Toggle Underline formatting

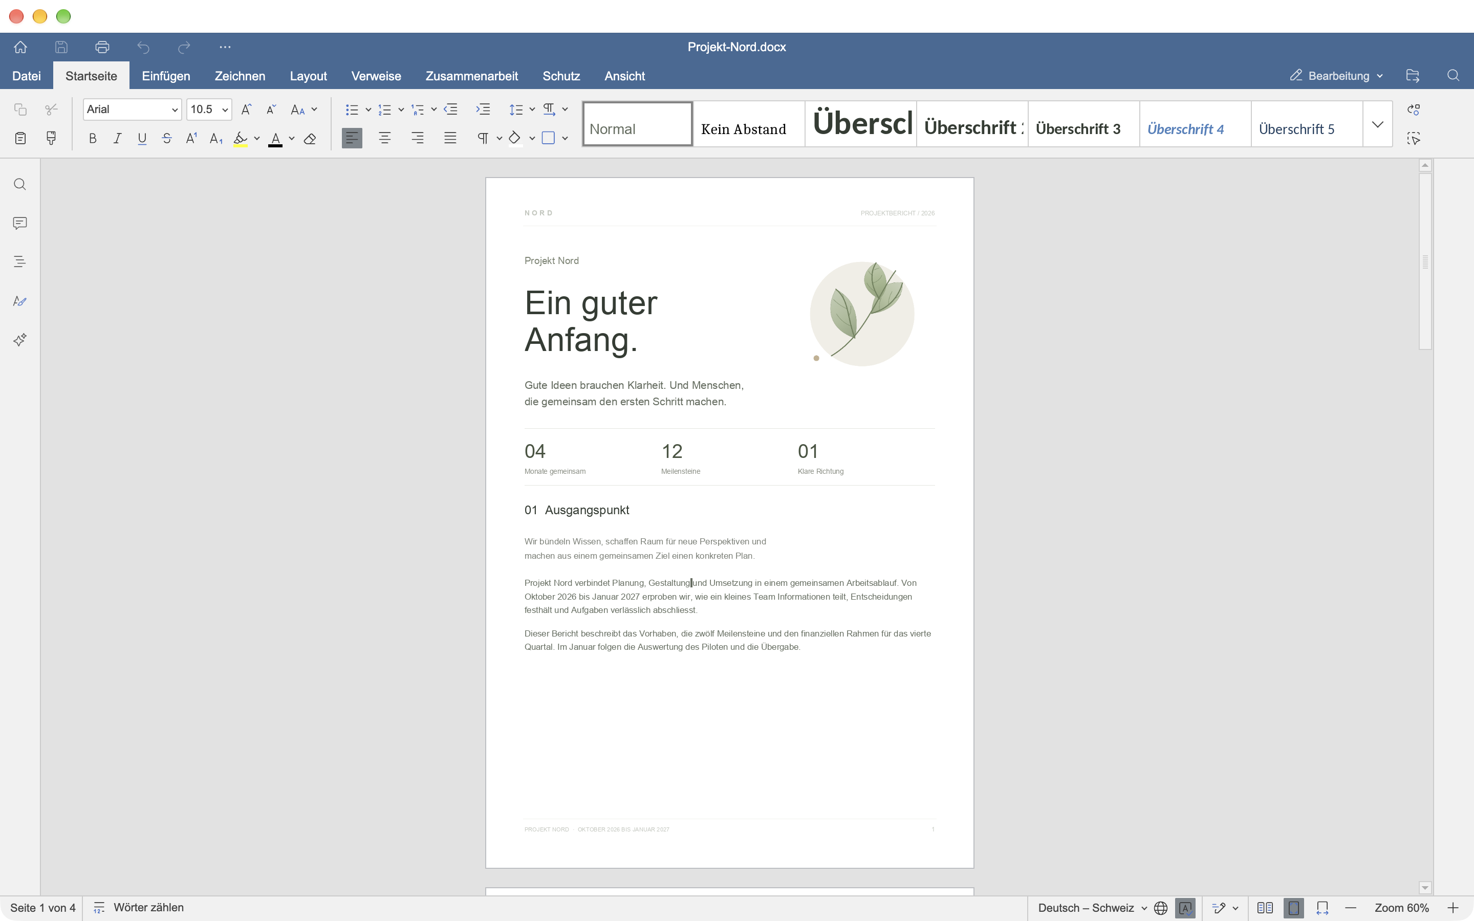pyautogui.click(x=142, y=139)
